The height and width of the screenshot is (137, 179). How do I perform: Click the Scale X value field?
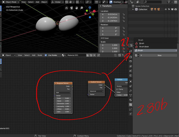(x=110, y=45)
